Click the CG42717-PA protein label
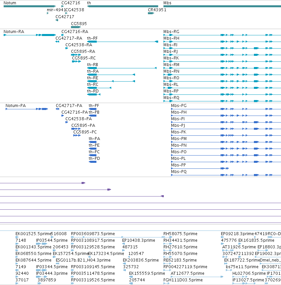This screenshot has height=285, width=281. pyautogui.click(x=69, y=106)
